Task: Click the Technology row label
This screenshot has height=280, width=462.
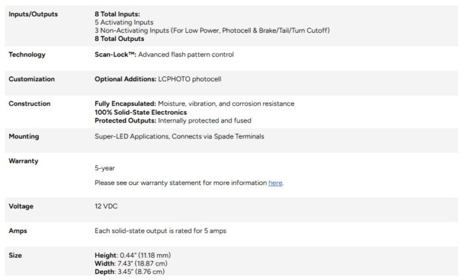Action: point(27,55)
